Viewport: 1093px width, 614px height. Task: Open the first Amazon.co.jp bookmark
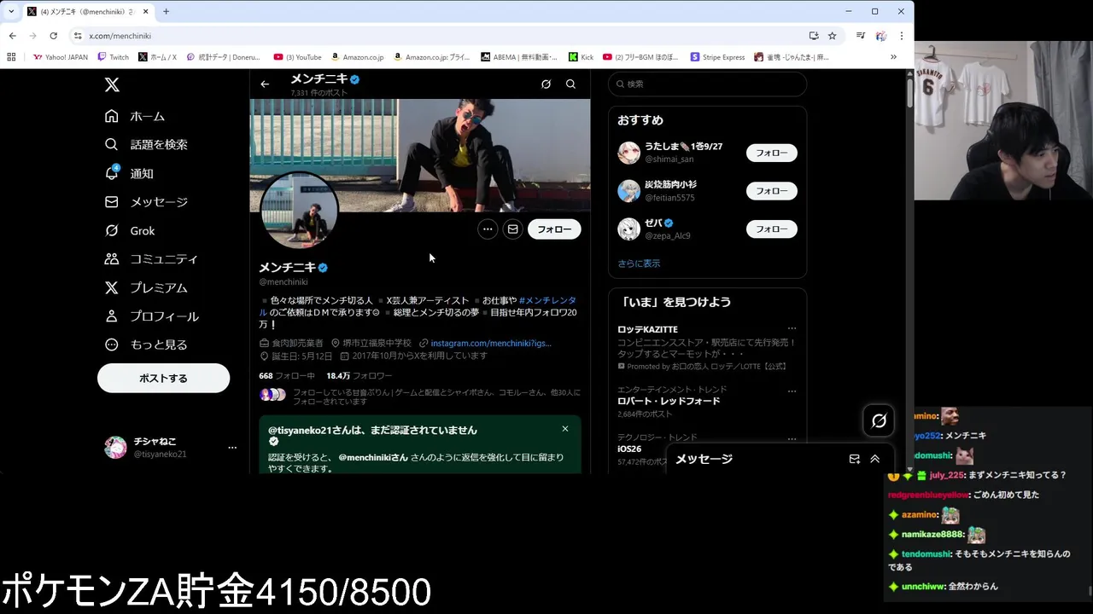[357, 57]
